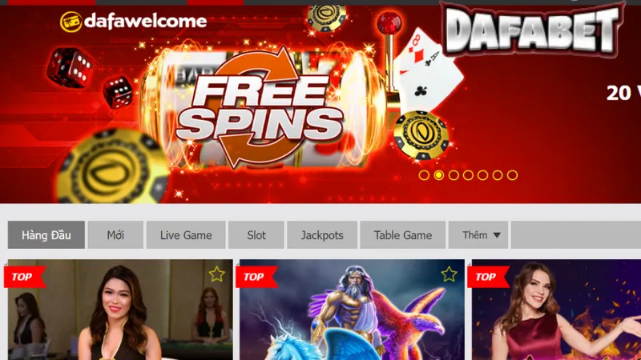
Task: Open the Jackpots category
Action: pos(322,235)
